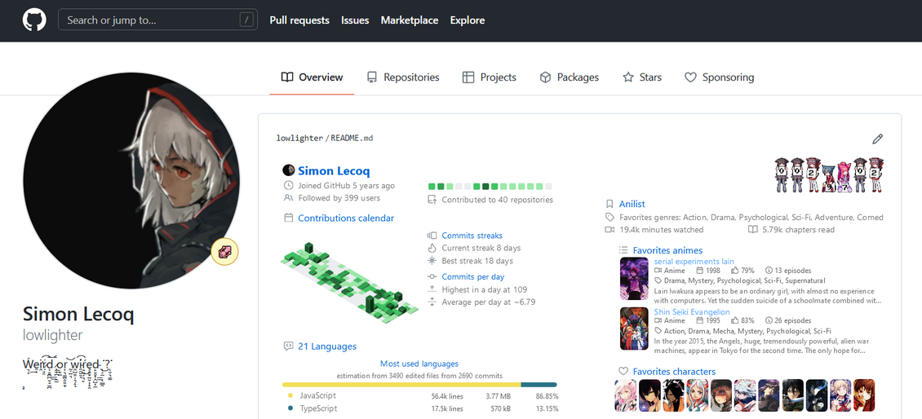This screenshot has height=419, width=922.
Task: Go to Marketplace in the header
Action: pyautogui.click(x=409, y=20)
